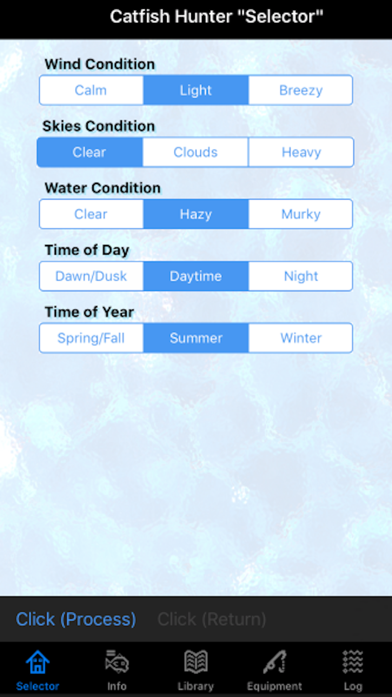Select Dawn/Dusk time of day
The width and height of the screenshot is (392, 697).
[x=91, y=276]
